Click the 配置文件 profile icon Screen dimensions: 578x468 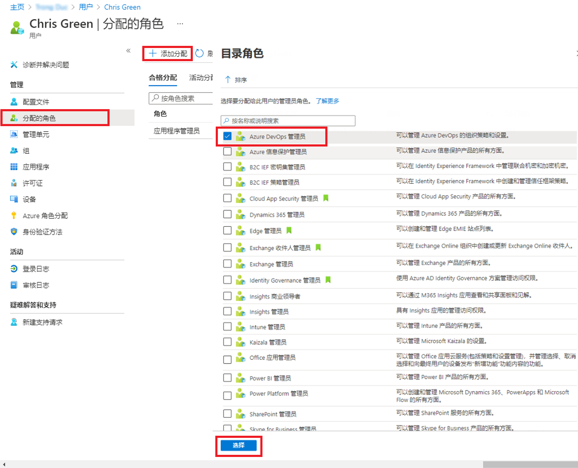(x=14, y=101)
